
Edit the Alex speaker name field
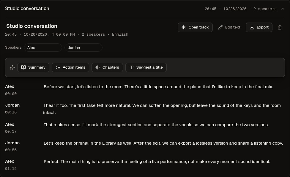pyautogui.click(x=43, y=48)
